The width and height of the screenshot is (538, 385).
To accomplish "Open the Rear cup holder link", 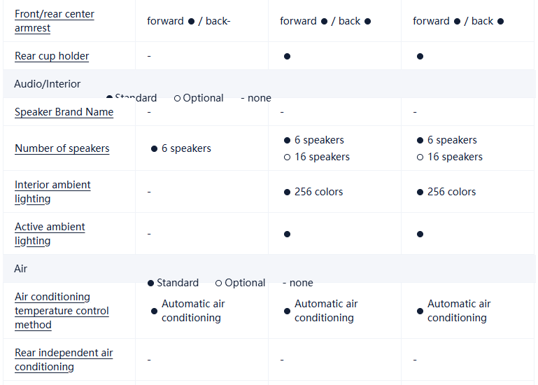I will [52, 56].
